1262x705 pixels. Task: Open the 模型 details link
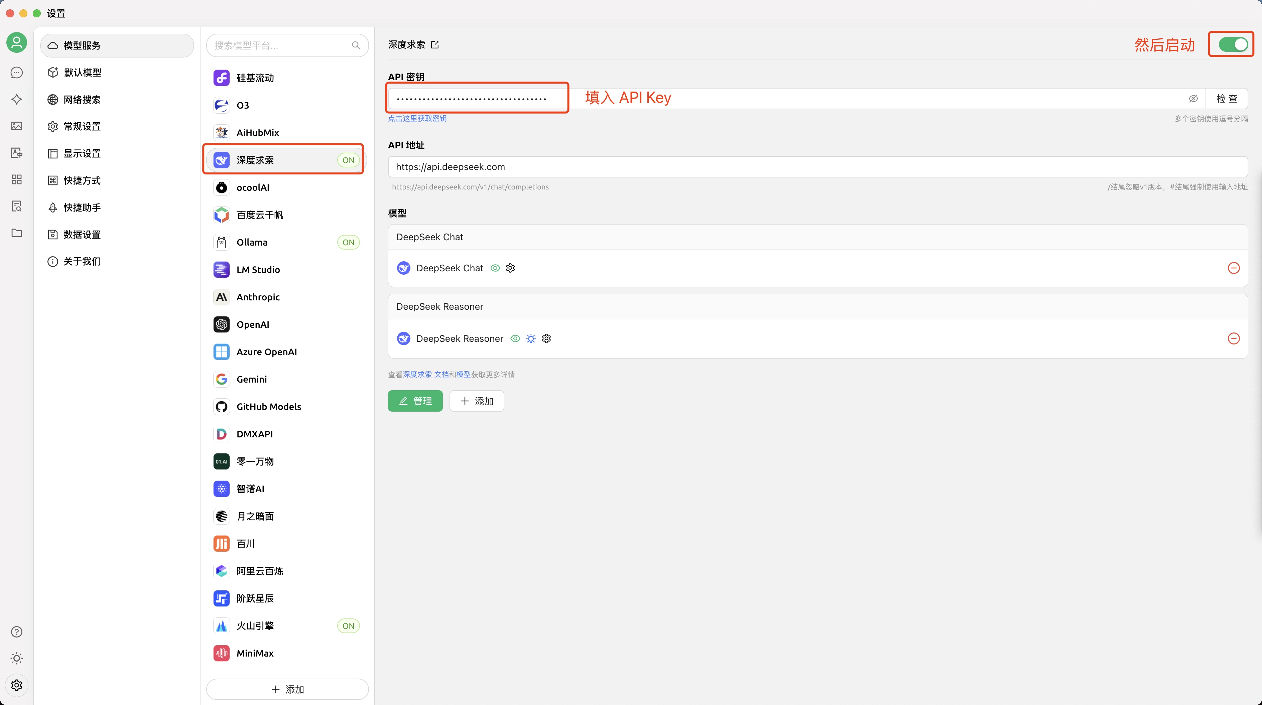[x=464, y=374]
